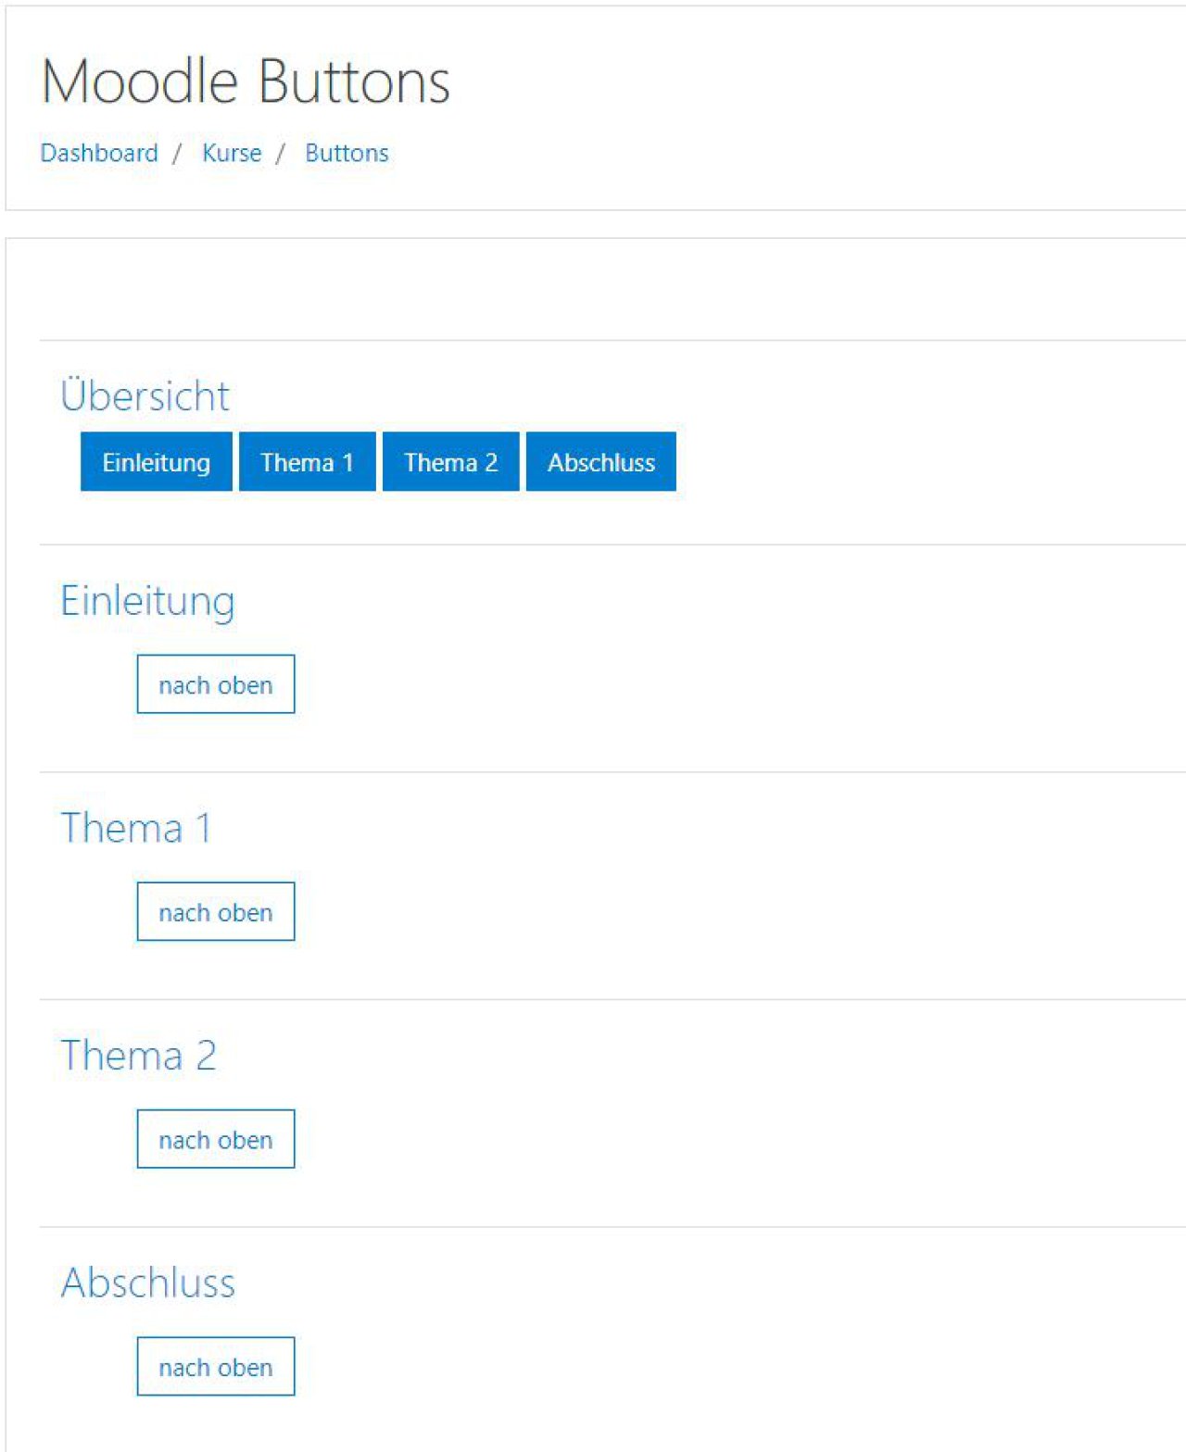Click the slash separator after Dashboard breadcrumb
Screen dimensions: 1186x1452
click(177, 154)
